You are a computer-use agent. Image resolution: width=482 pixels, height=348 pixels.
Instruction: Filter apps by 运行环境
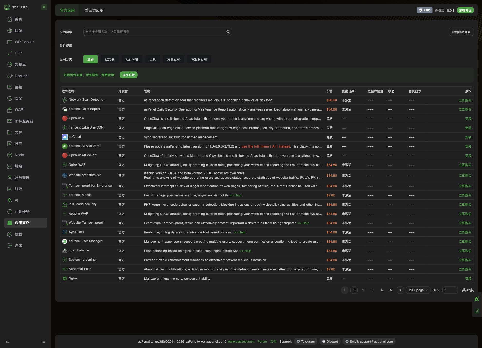[132, 59]
